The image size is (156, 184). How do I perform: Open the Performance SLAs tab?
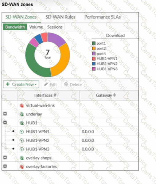[x=103, y=17]
